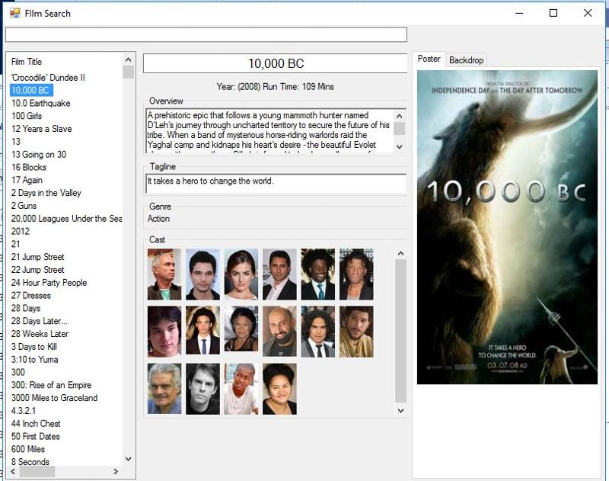Click the 10,000 BC movie poster image
Image resolution: width=609 pixels, height=481 pixels.
(507, 227)
